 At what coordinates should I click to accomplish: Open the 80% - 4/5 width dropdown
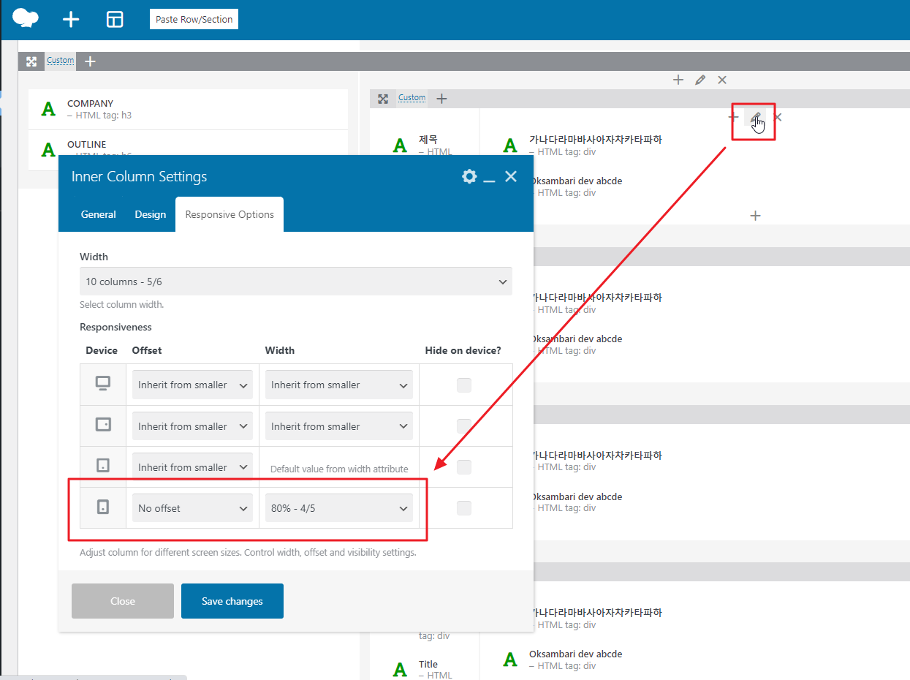tap(338, 508)
